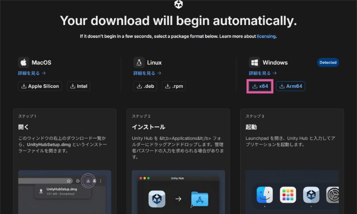Download the Windows x64 installer
The height and width of the screenshot is (214, 357).
(x=260, y=86)
